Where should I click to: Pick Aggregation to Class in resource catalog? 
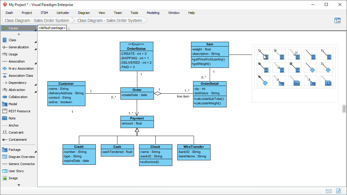[x=326, y=55]
